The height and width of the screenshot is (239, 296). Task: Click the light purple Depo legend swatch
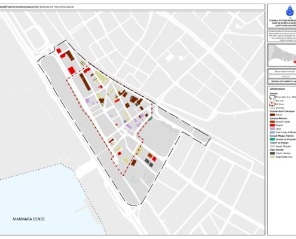[x=272, y=129]
